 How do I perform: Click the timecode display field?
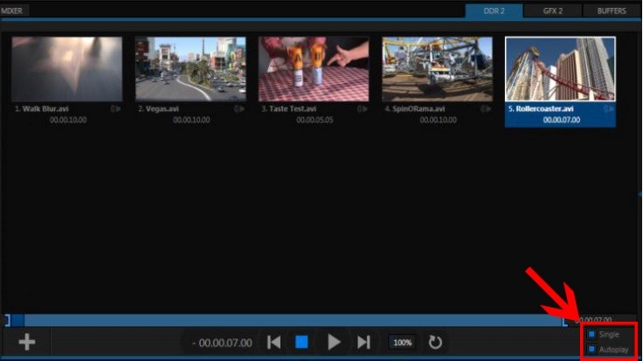223,343
